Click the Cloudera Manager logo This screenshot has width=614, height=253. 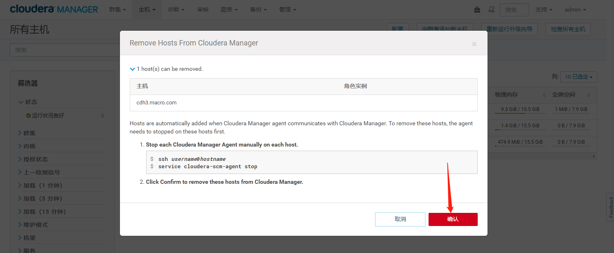54,9
